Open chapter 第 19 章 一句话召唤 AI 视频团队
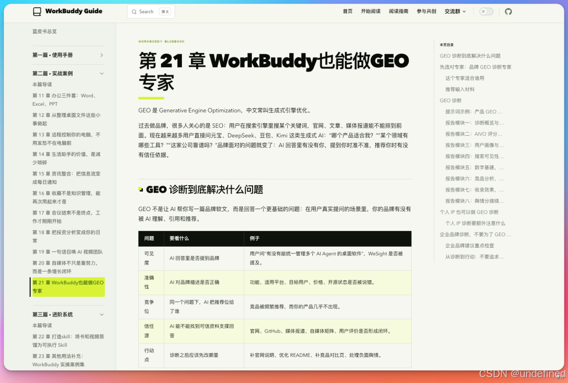Screen dimensions: 568x383 point(67,252)
